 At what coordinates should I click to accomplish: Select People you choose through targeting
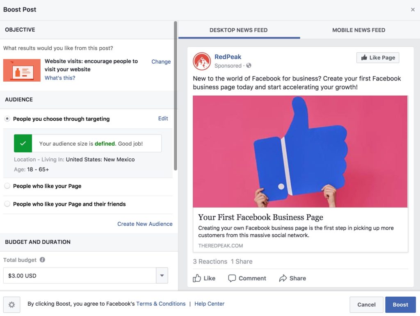7,119
